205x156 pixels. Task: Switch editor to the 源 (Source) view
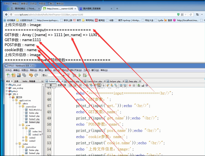[51, 85]
